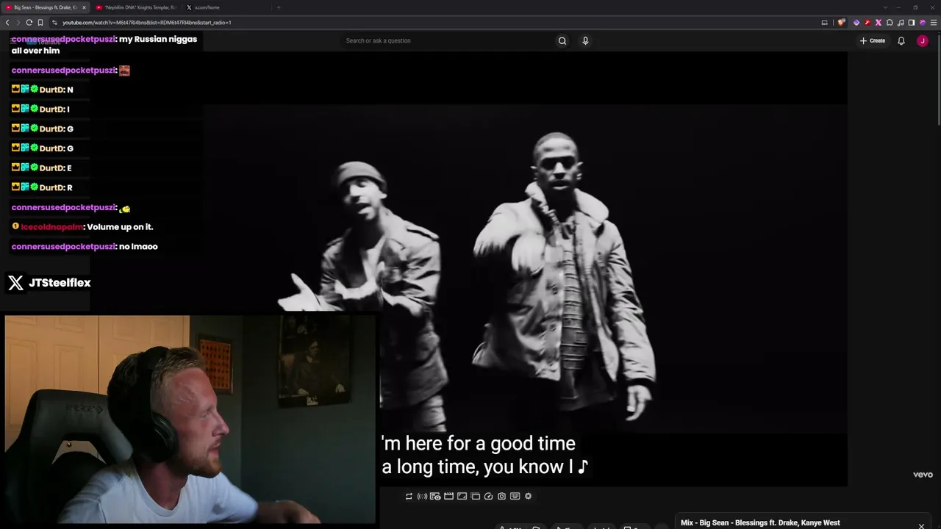Click the music video player area

coord(525,269)
